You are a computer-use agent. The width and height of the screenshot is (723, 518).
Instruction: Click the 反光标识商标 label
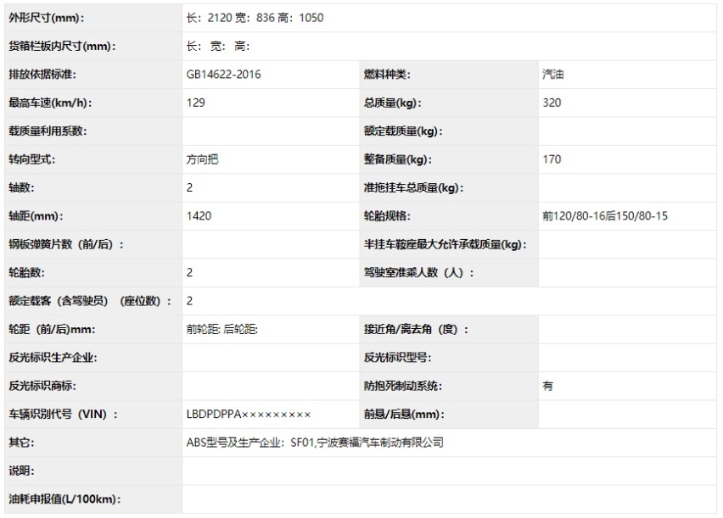(42, 386)
